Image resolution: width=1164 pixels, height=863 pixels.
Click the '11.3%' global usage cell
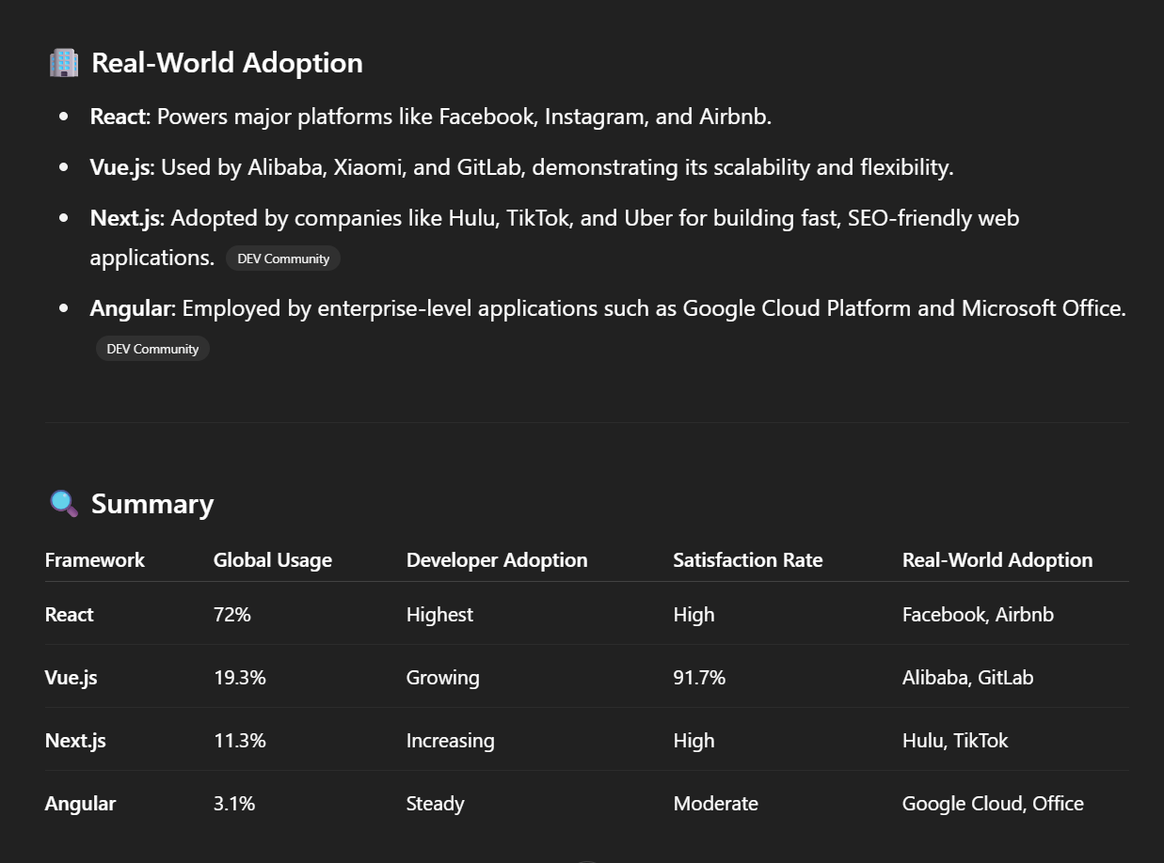pos(240,741)
